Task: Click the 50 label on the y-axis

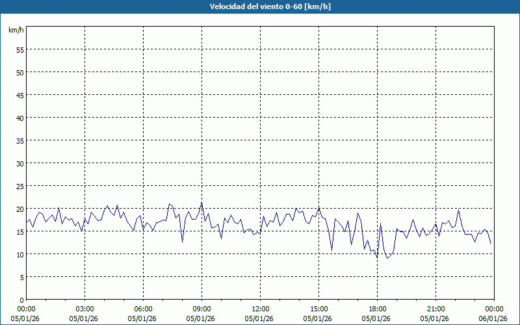Action: click(19, 72)
